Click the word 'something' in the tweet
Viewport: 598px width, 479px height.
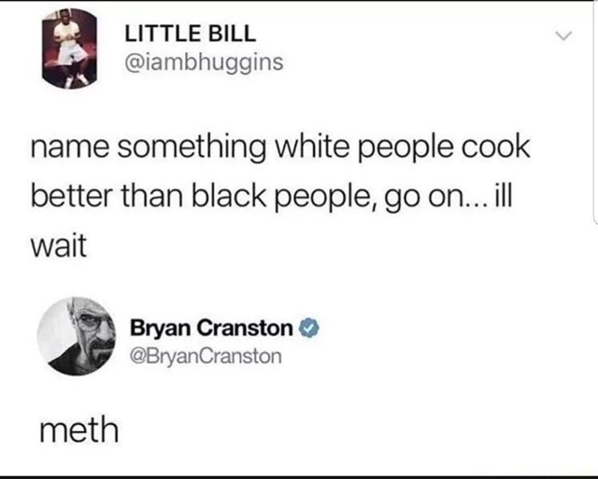point(191,148)
